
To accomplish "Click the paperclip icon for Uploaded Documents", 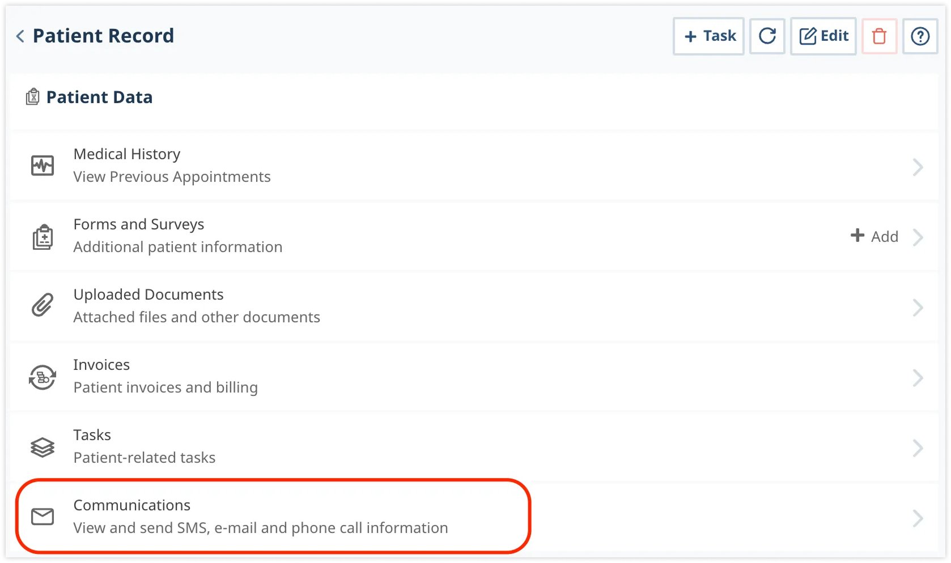I will pos(42,306).
